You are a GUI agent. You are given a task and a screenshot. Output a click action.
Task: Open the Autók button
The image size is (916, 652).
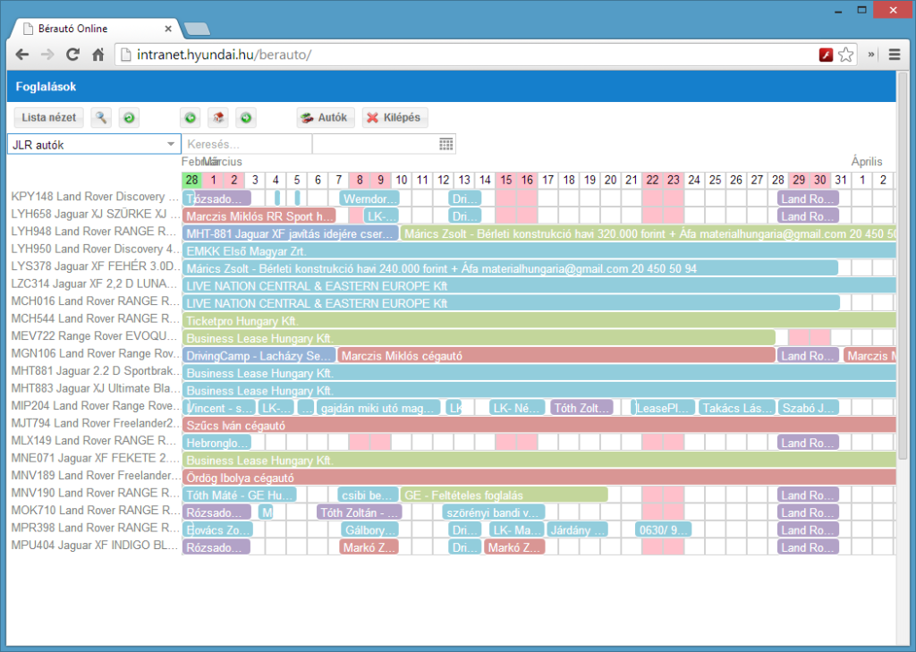pyautogui.click(x=324, y=117)
